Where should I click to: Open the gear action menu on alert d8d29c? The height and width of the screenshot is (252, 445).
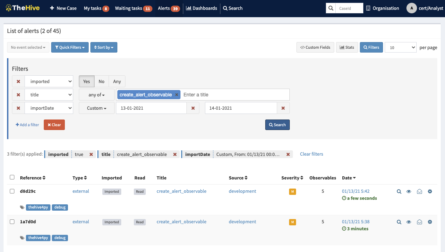pos(430,191)
